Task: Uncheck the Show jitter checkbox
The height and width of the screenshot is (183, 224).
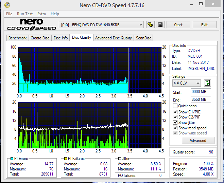Action: pos(175,123)
